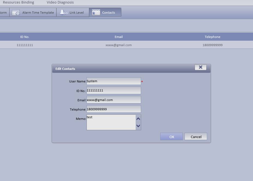
Task: Click the Edit Contacts dialog title
Action: [x=65, y=69]
